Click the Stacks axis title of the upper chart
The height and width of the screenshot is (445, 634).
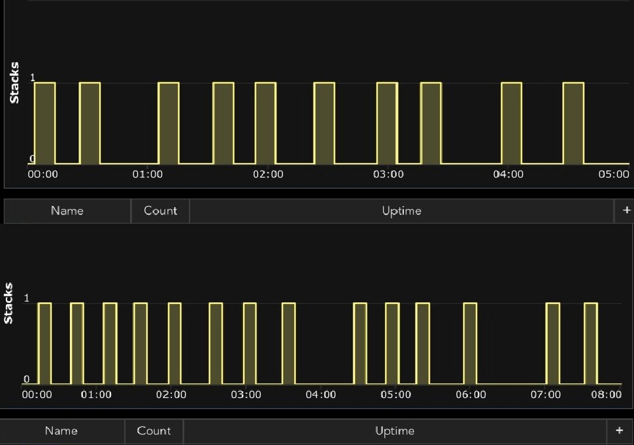point(14,83)
